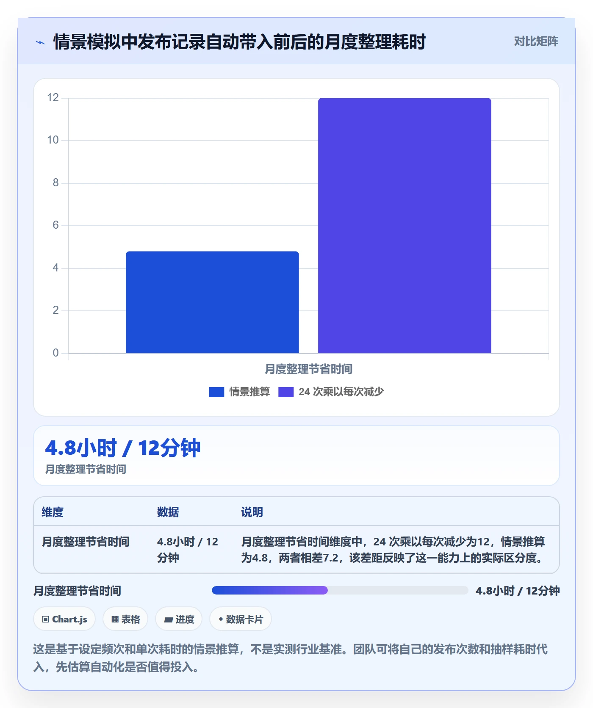Click the y-axis tick label 0
The width and height of the screenshot is (593, 708).
point(55,353)
